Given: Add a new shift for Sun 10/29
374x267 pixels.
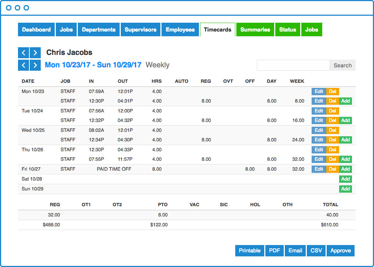Looking at the screenshot, I should 345,189.
